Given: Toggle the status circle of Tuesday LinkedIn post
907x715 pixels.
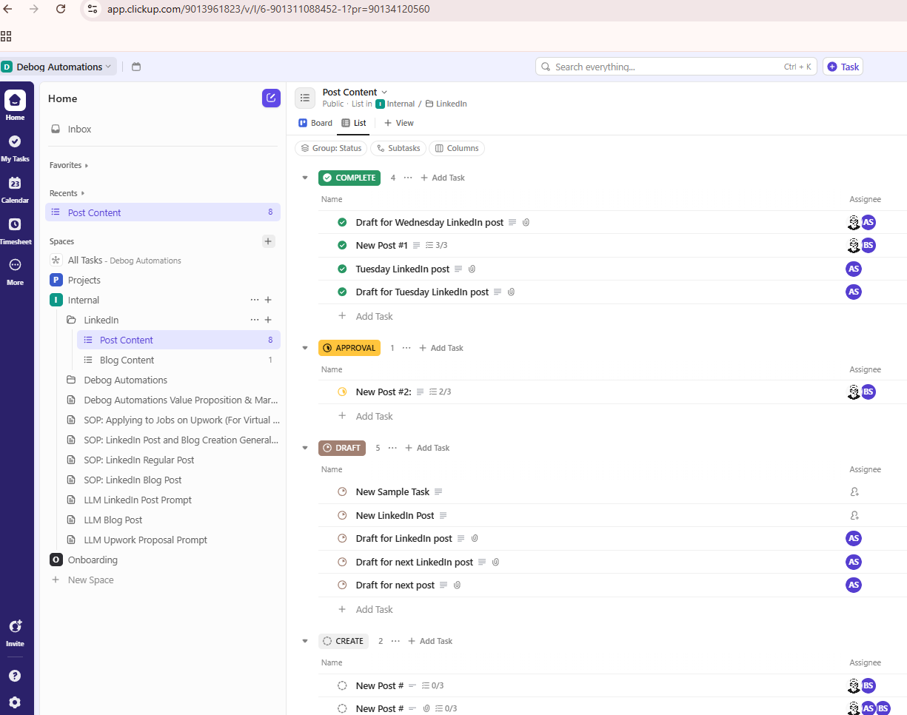Looking at the screenshot, I should 342,269.
